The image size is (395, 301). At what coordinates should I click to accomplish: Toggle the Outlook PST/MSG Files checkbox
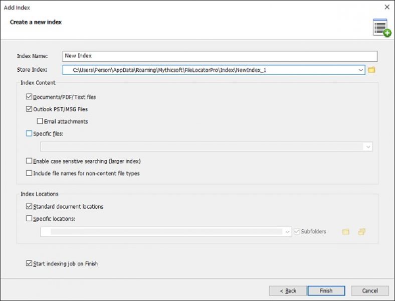coord(29,109)
